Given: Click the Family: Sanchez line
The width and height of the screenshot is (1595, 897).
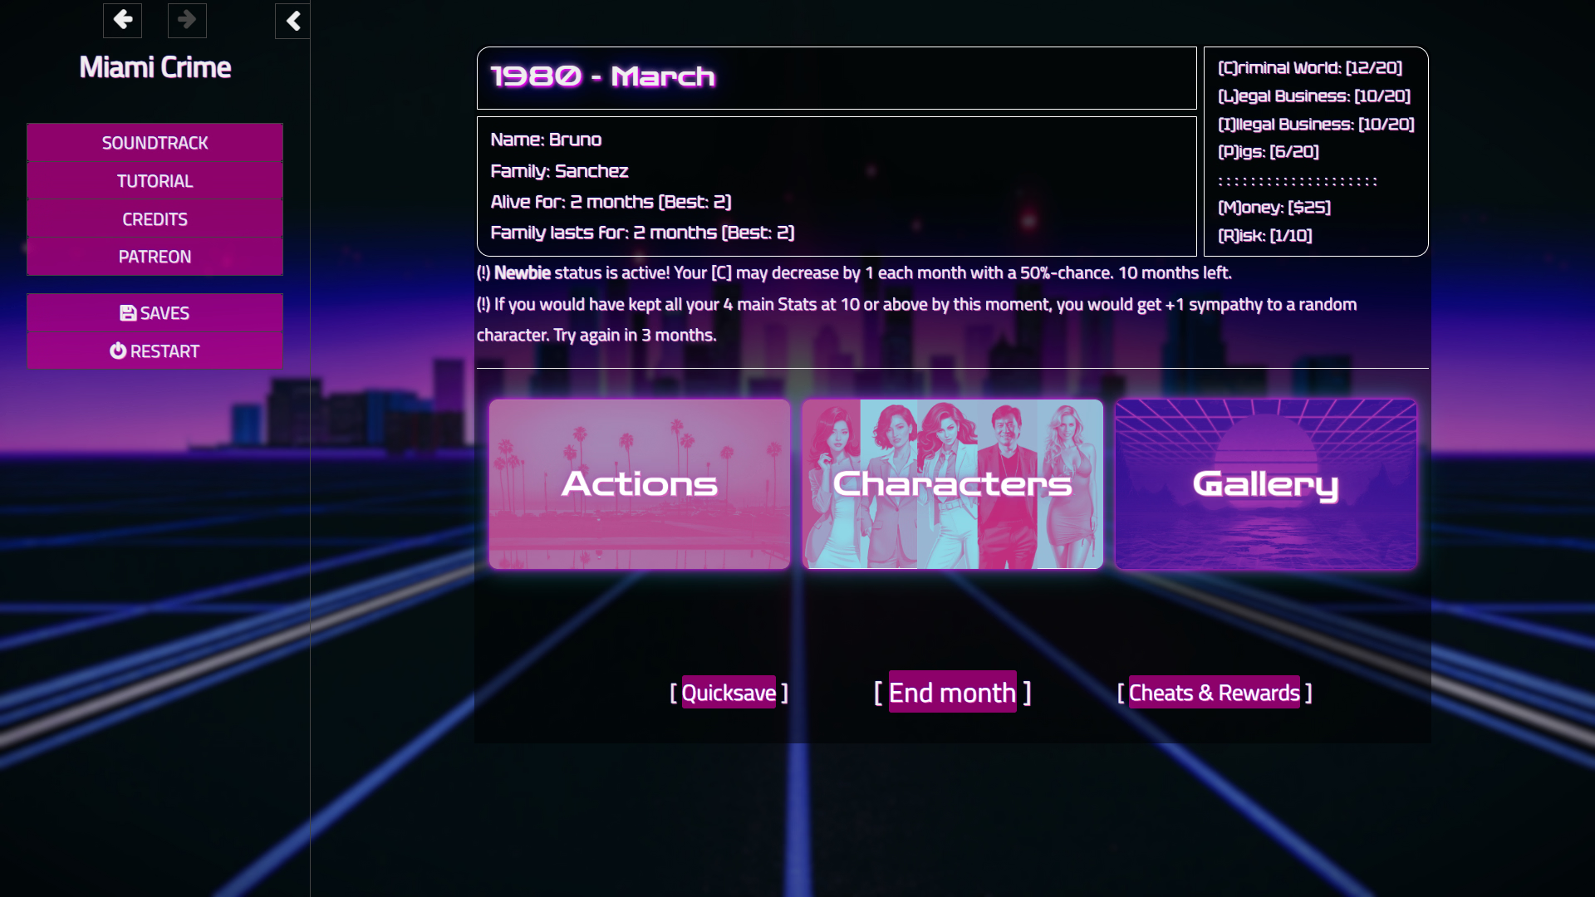Looking at the screenshot, I should click(x=559, y=171).
